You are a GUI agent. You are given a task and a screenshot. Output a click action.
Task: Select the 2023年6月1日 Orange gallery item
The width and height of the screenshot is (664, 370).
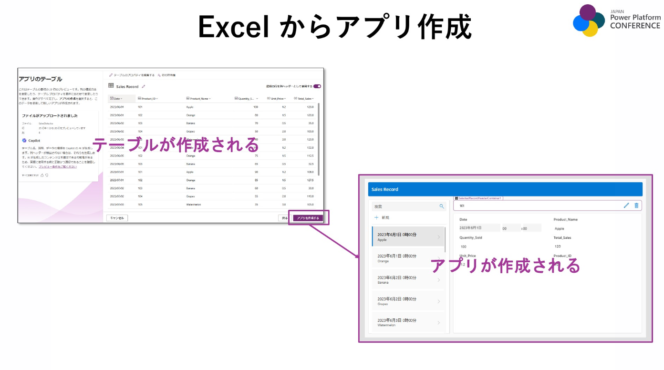(408, 258)
